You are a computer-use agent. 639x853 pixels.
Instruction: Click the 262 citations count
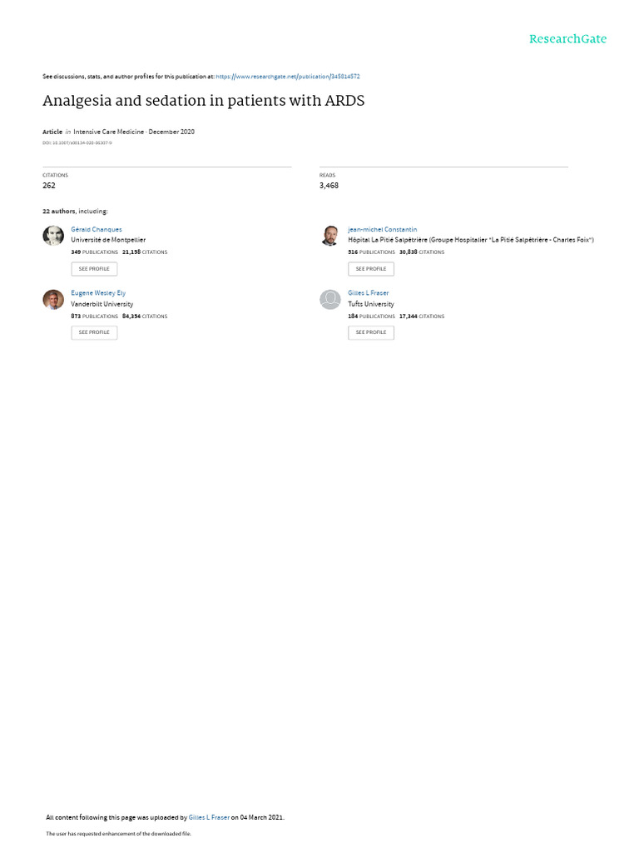pyautogui.click(x=49, y=186)
